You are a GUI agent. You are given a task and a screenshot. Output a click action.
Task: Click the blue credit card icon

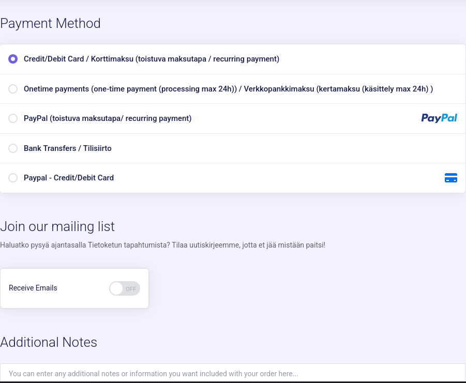[450, 178]
